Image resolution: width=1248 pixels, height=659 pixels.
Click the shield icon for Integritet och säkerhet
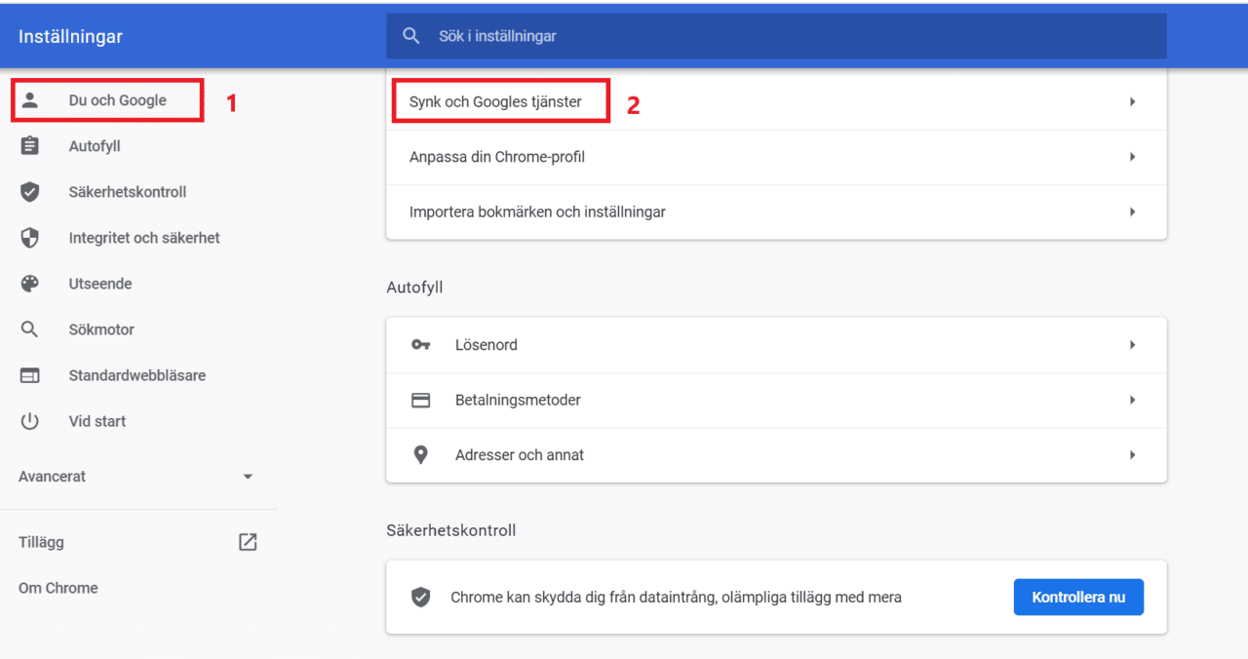coord(30,238)
